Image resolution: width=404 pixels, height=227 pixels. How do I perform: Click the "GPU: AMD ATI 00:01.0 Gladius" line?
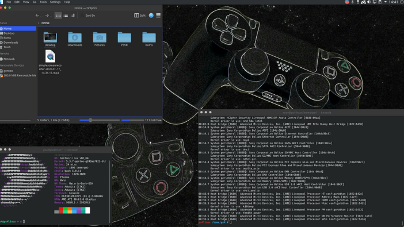tap(75, 199)
